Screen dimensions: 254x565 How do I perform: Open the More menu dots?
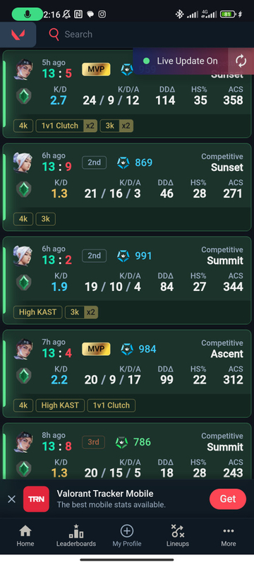(x=229, y=531)
